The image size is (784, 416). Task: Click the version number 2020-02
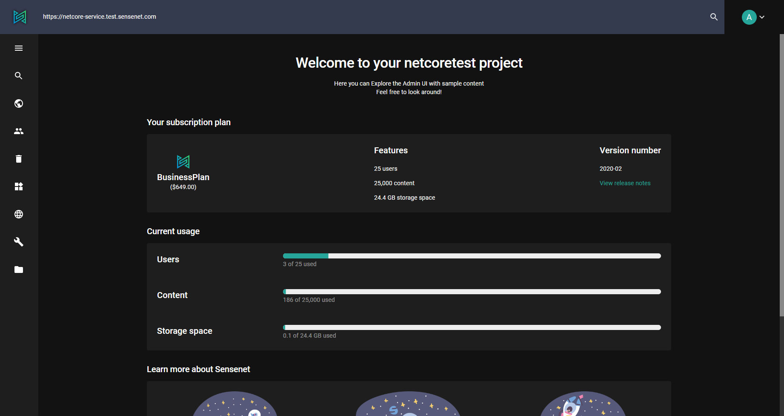(610, 169)
